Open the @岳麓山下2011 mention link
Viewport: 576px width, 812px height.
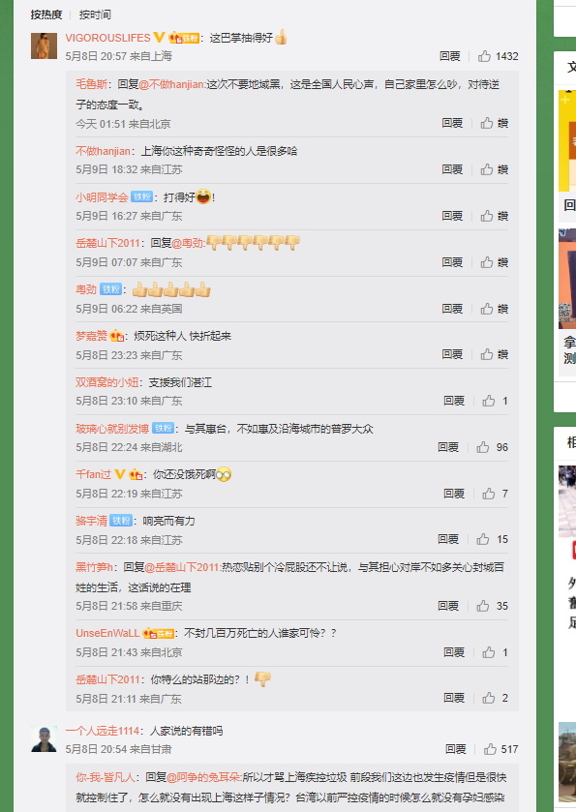click(x=182, y=567)
